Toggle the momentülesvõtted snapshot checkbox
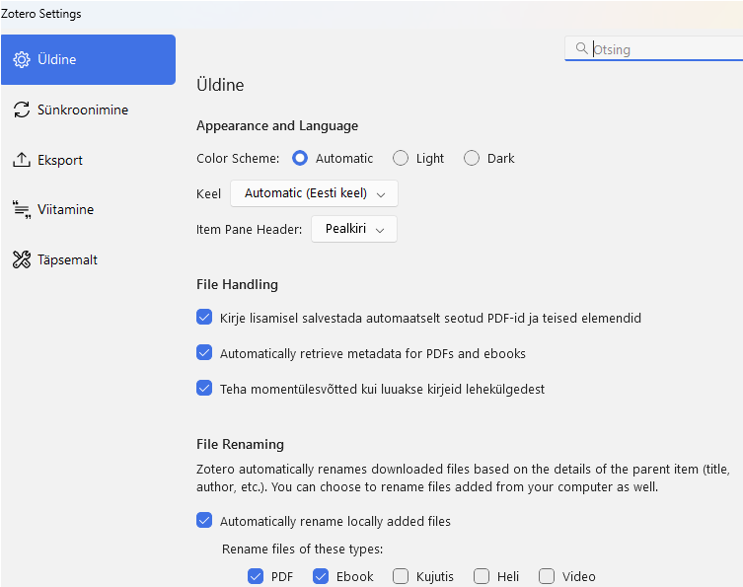This screenshot has width=743, height=587. coord(204,388)
